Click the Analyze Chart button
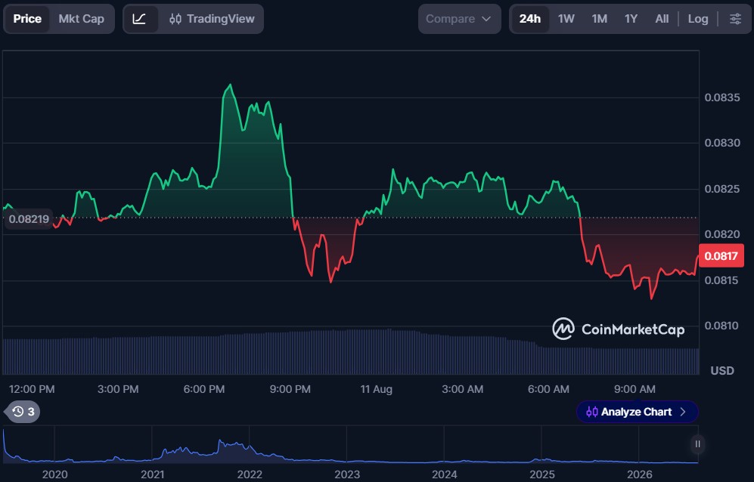The width and height of the screenshot is (754, 482). coord(637,412)
